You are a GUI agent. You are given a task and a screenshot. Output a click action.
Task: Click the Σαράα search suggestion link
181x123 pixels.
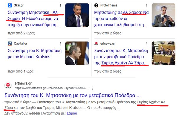(x=72, y=113)
